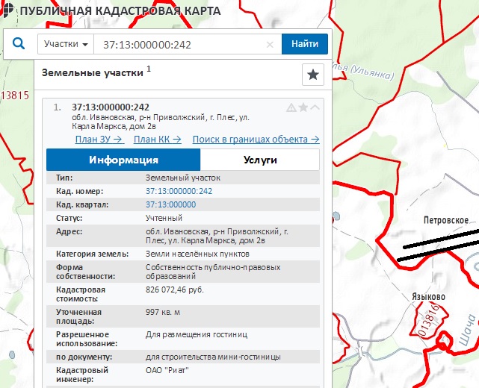The image size is (479, 388).
Task: Click the area value 997 кв. м
Action: 163,312
